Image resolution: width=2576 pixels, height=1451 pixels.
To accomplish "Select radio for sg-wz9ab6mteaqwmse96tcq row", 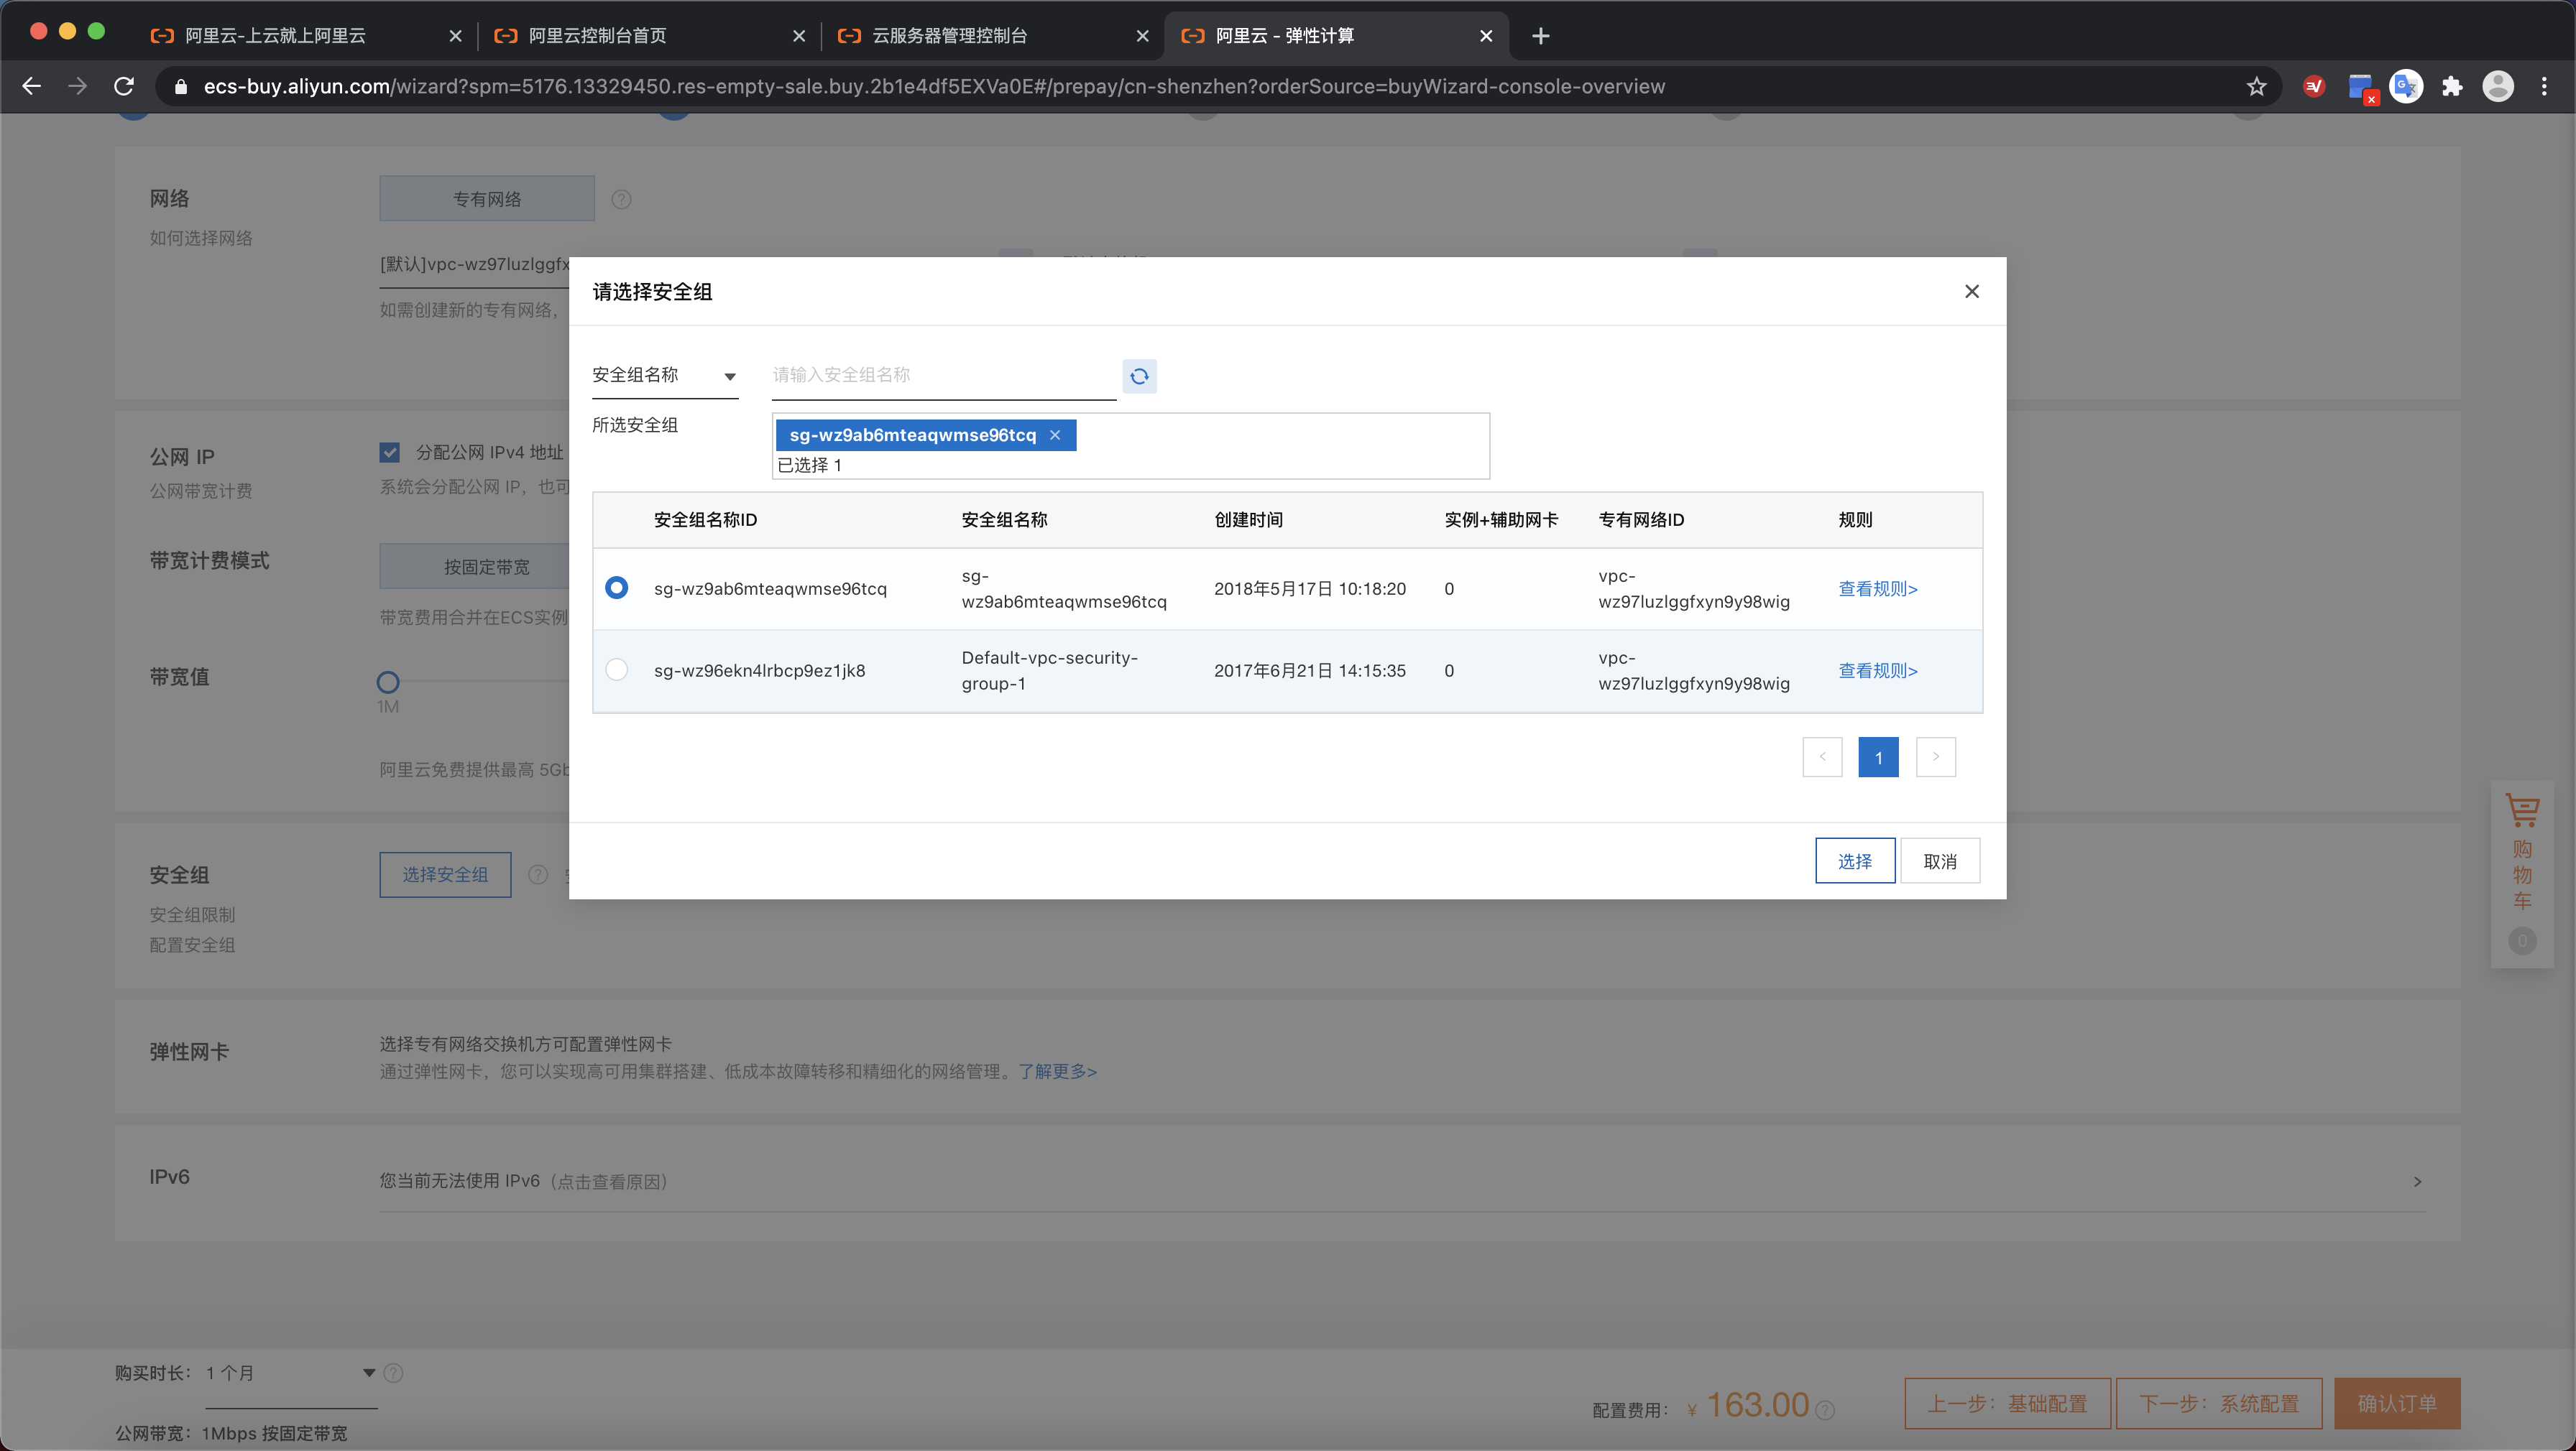I will pyautogui.click(x=617, y=588).
